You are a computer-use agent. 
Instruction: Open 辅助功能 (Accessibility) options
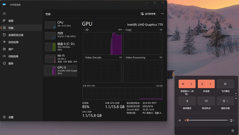[225, 101]
